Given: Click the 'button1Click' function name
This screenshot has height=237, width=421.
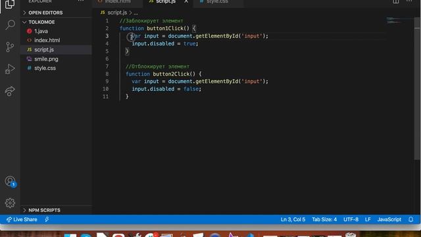Looking at the screenshot, I should pyautogui.click(x=165, y=28).
